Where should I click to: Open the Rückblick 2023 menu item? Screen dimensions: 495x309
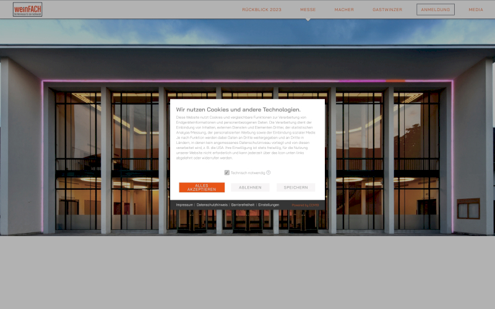tap(261, 10)
